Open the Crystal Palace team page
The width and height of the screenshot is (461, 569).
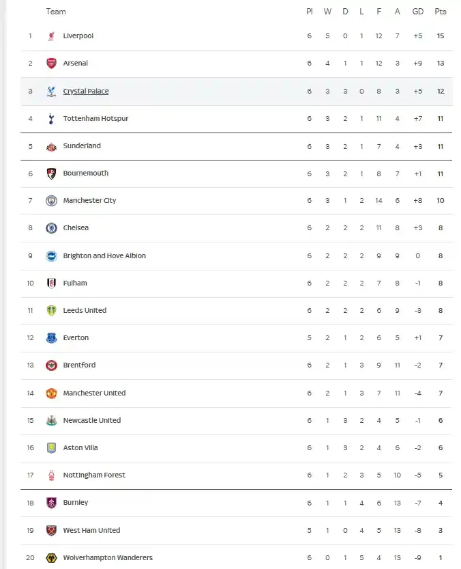(86, 90)
